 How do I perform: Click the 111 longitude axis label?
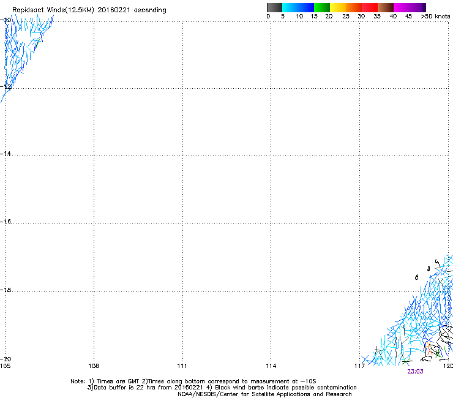point(182,366)
